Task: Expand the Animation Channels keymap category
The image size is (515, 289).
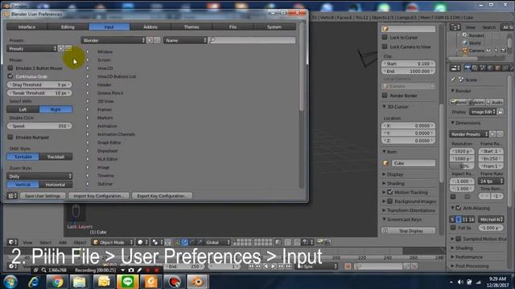Action: tap(88, 134)
